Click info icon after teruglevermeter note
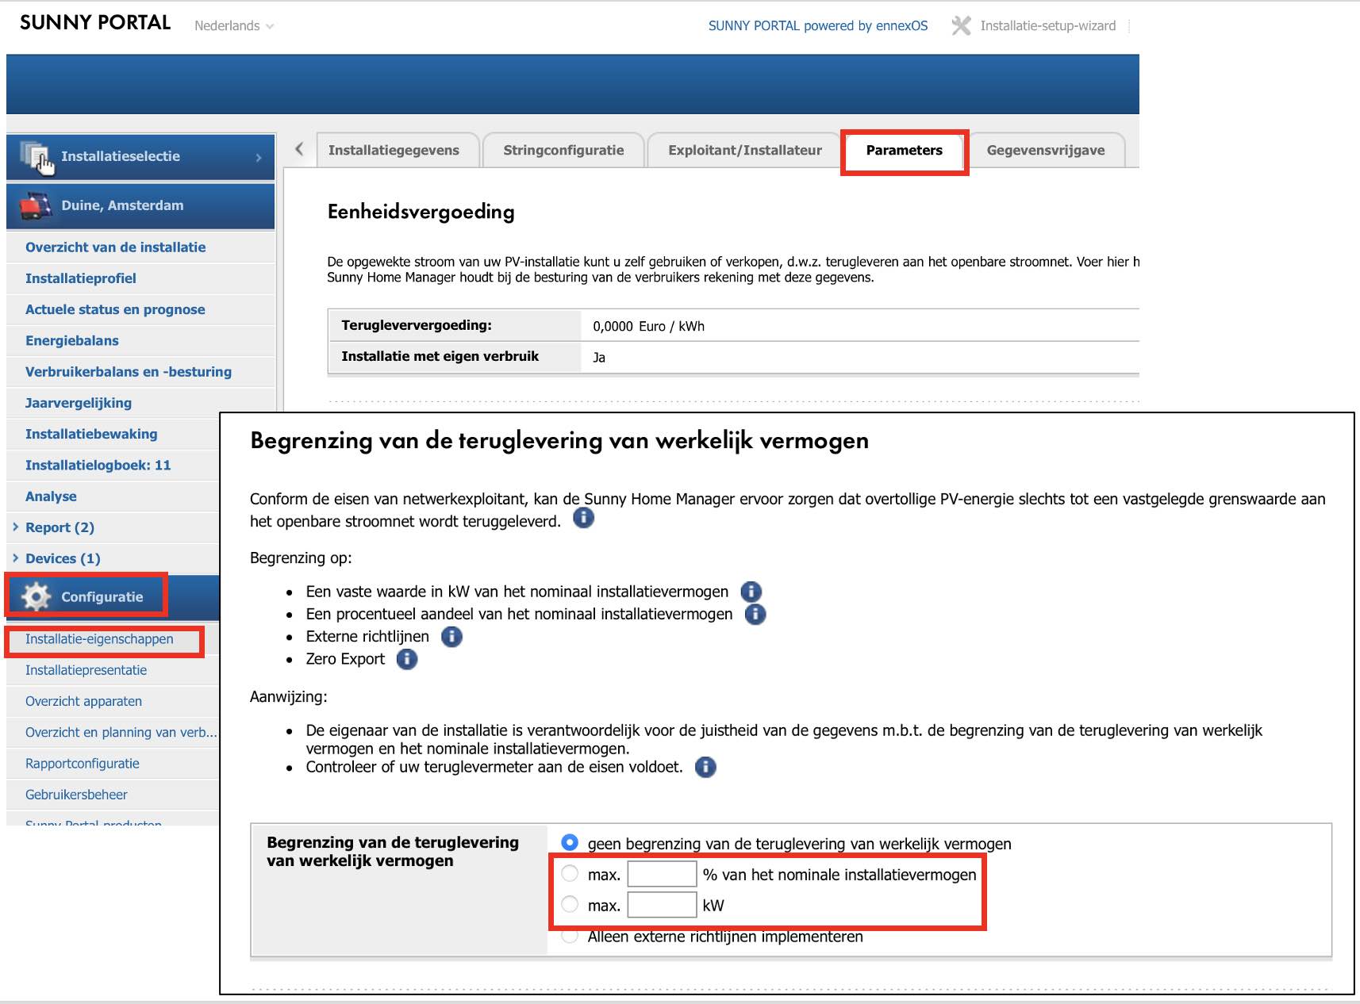The image size is (1360, 1004). pyautogui.click(x=705, y=767)
